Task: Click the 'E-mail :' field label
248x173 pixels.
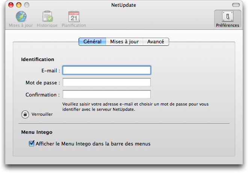Action: pyautogui.click(x=51, y=70)
